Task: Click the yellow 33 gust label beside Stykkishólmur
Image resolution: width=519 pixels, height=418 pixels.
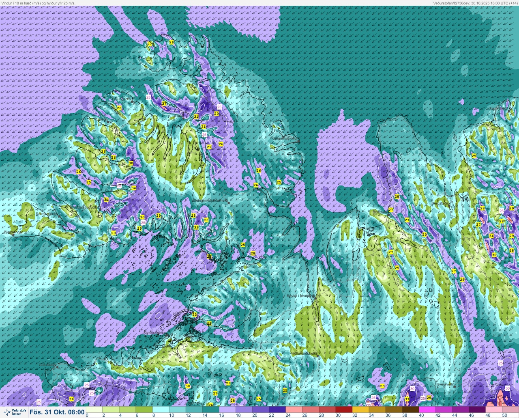Action: (x=195, y=315)
